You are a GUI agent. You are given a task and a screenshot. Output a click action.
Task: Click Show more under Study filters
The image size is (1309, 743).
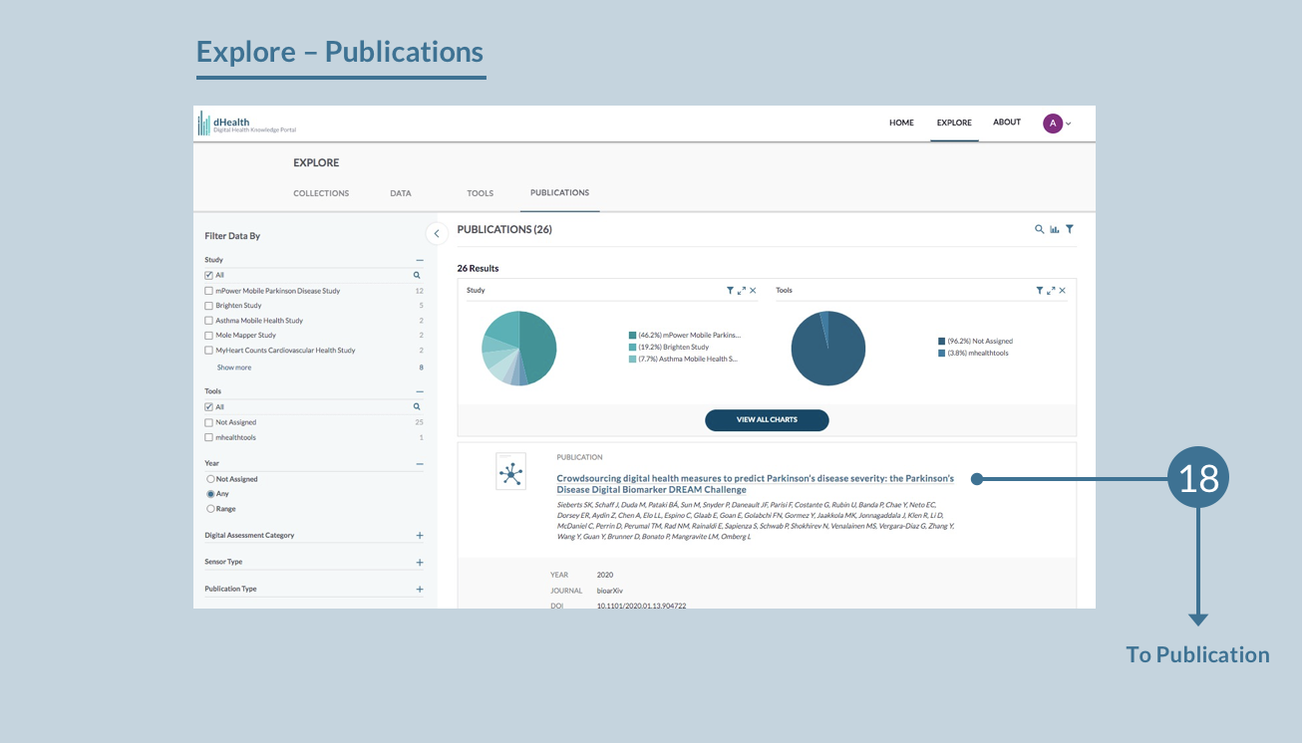234,368
